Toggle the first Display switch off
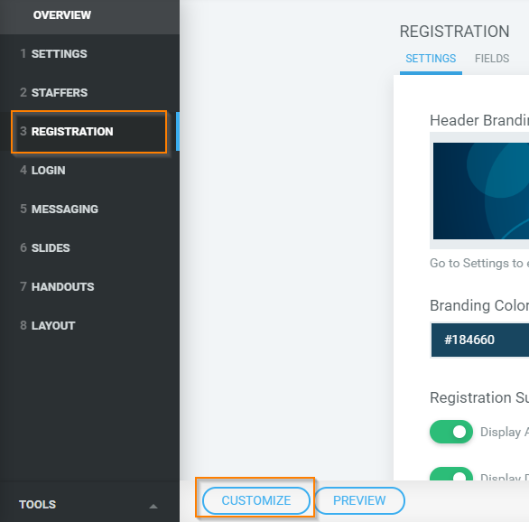 [x=451, y=432]
